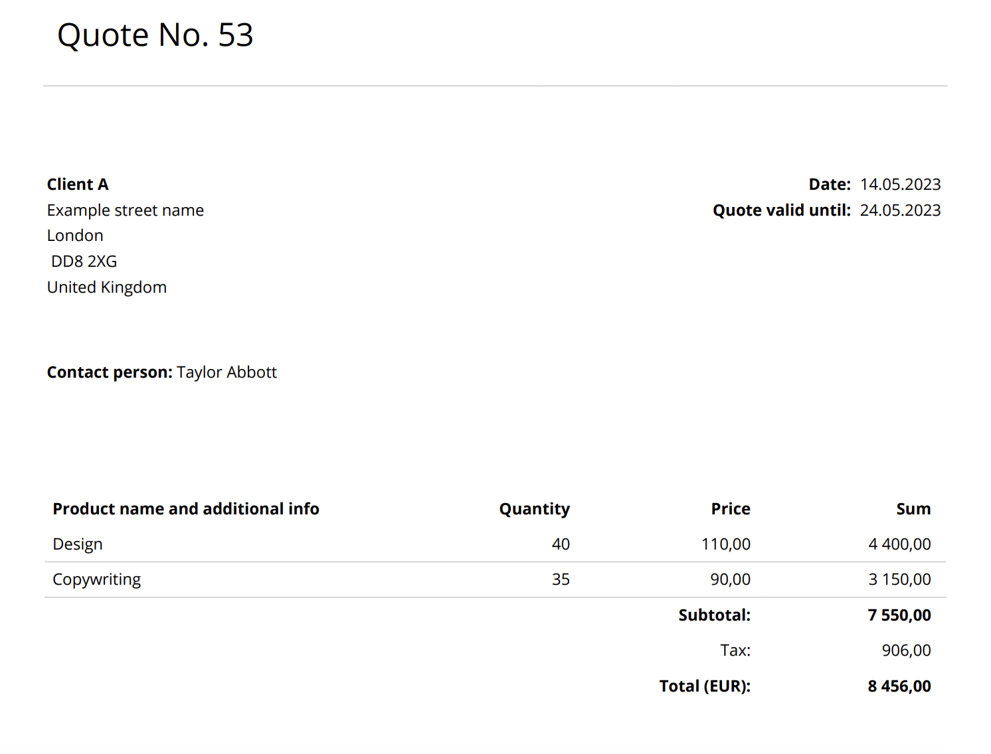Click the Design quantity value 40
Viewport: 991px width, 754px height.
point(561,544)
